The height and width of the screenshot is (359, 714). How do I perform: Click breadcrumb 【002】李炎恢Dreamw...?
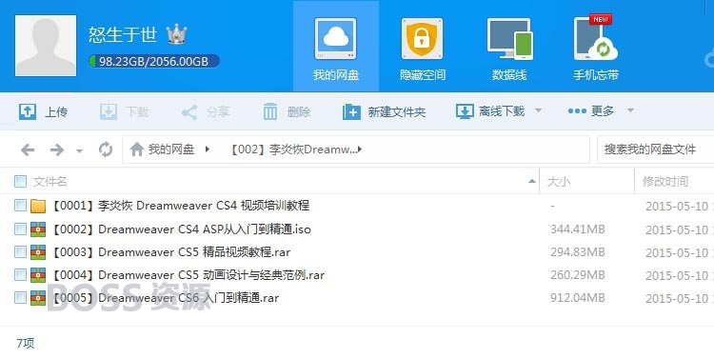[x=292, y=149]
